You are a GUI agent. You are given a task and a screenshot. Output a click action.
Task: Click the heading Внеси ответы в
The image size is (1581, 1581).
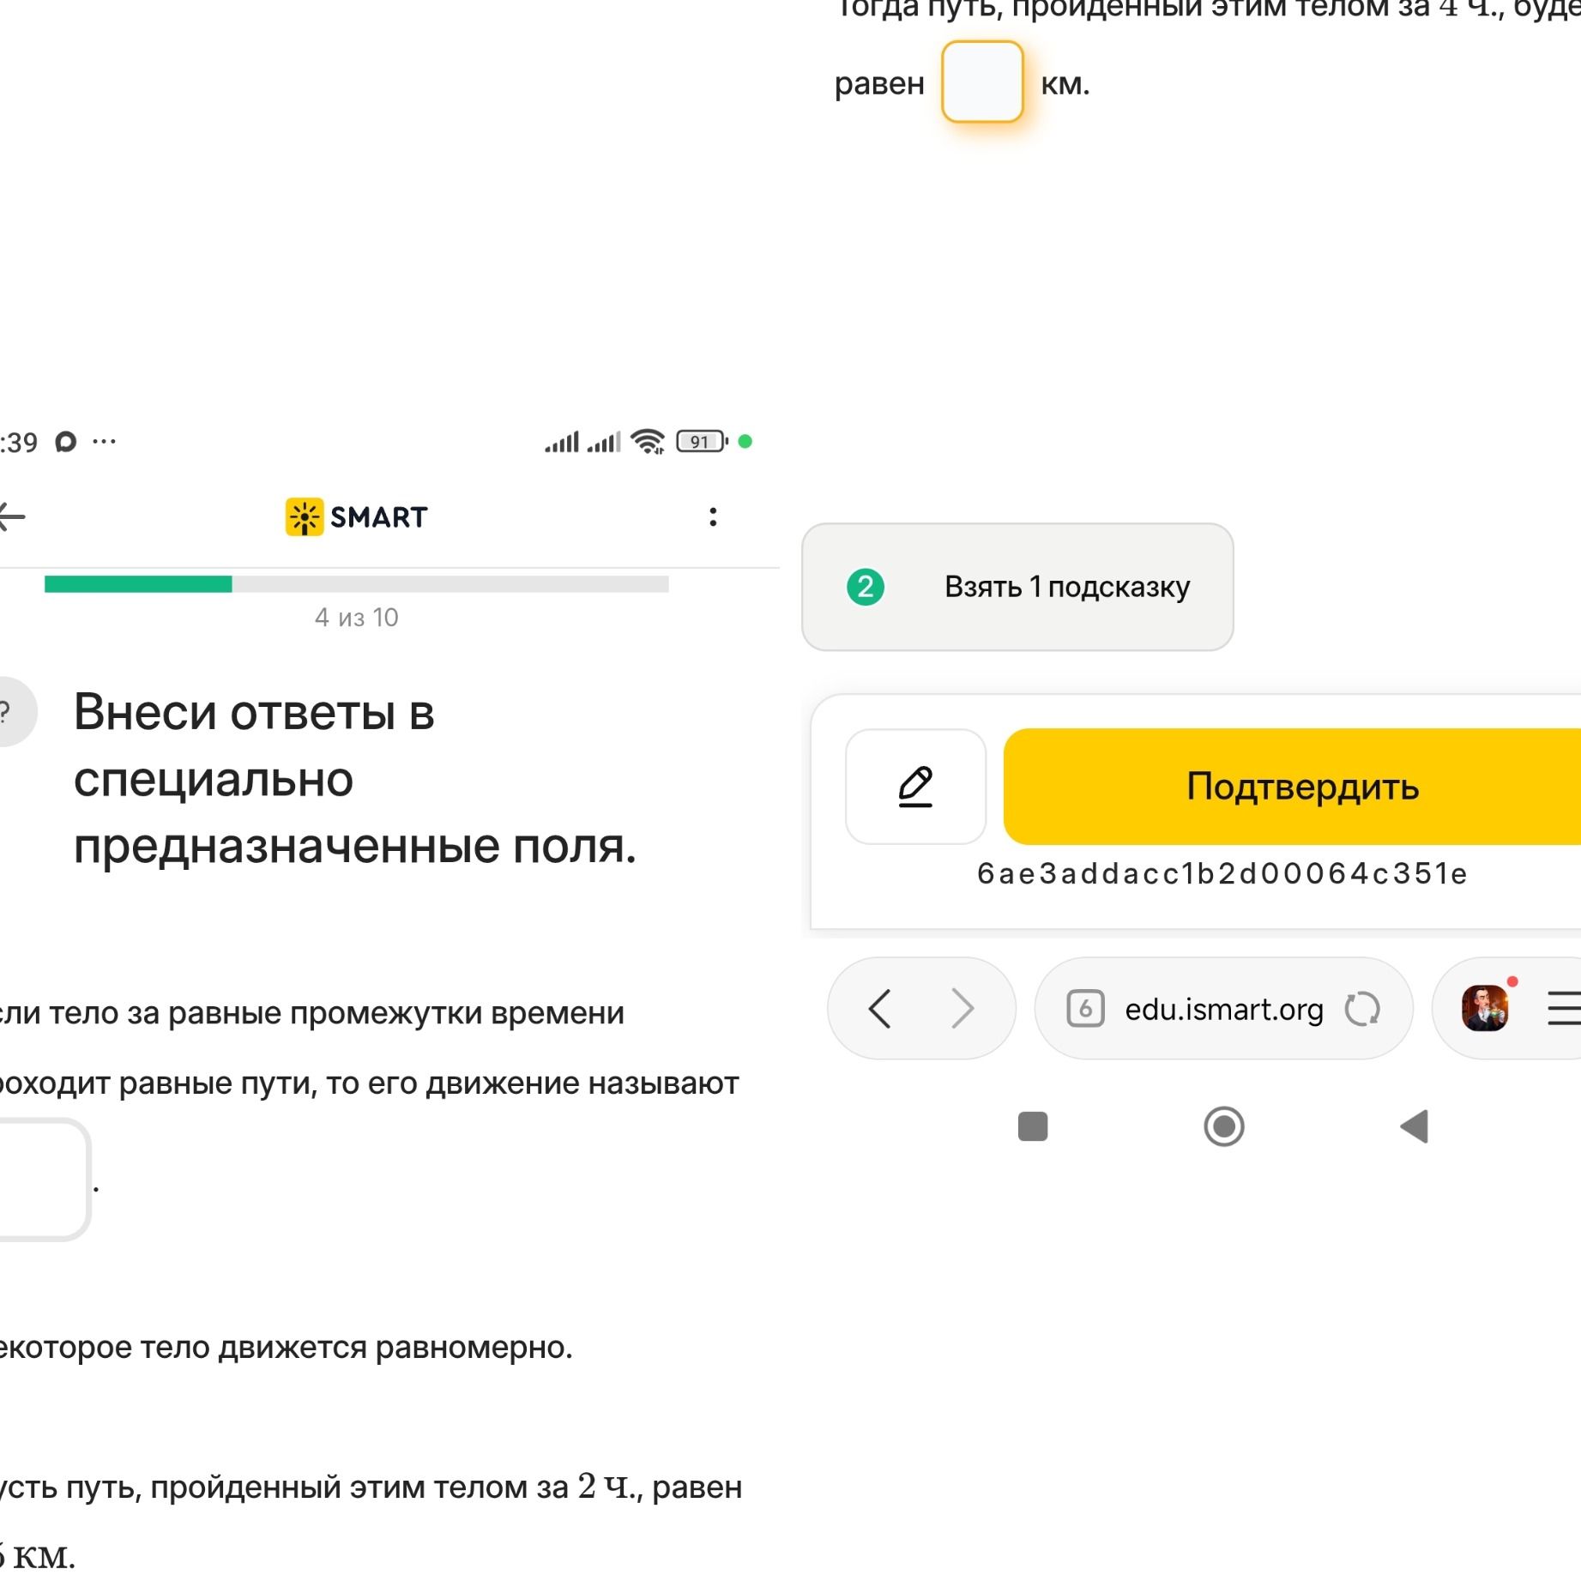point(254,712)
